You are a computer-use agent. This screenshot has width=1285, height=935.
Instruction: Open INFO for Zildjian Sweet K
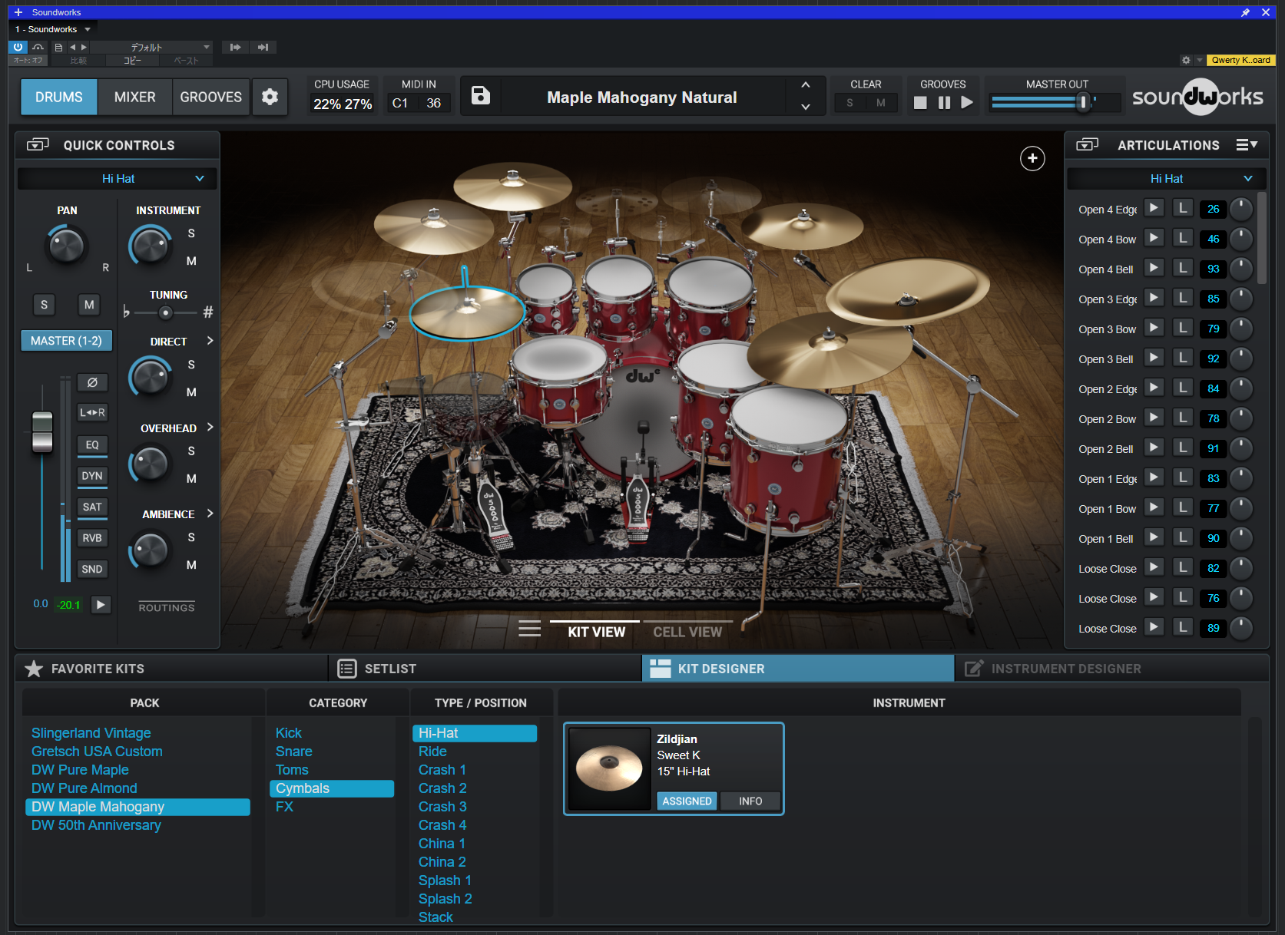tap(750, 801)
